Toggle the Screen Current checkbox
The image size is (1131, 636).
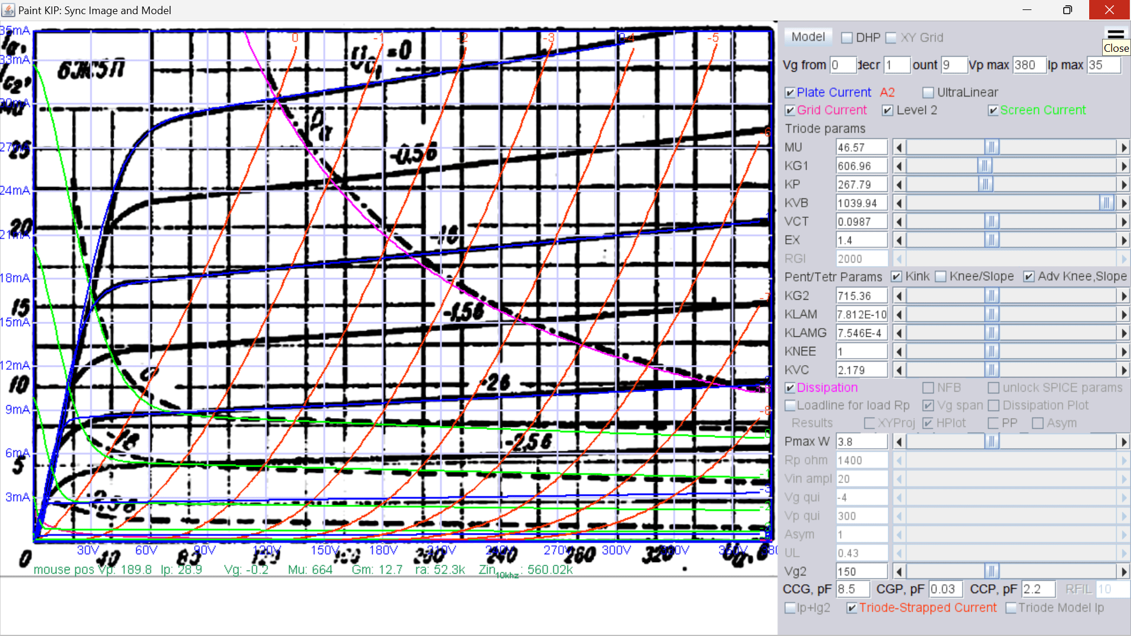993,111
